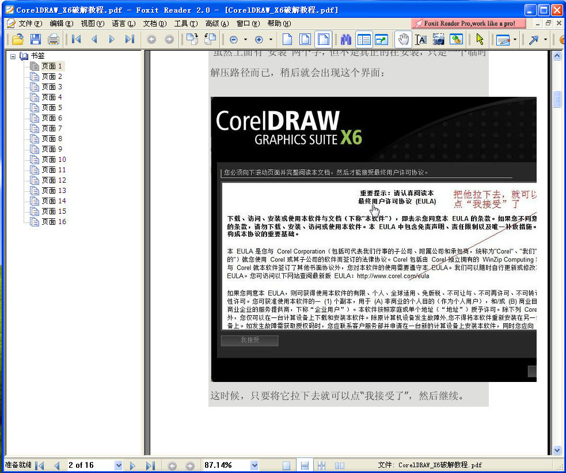Click the binoculars Find icon
Image resolution: width=566 pixels, height=473 pixels.
(x=346, y=39)
